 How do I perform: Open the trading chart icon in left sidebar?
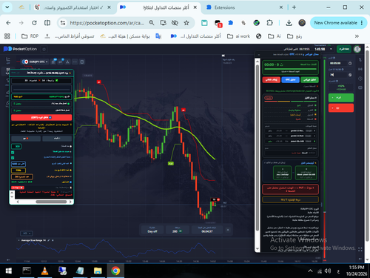pyautogui.click(x=8, y=59)
